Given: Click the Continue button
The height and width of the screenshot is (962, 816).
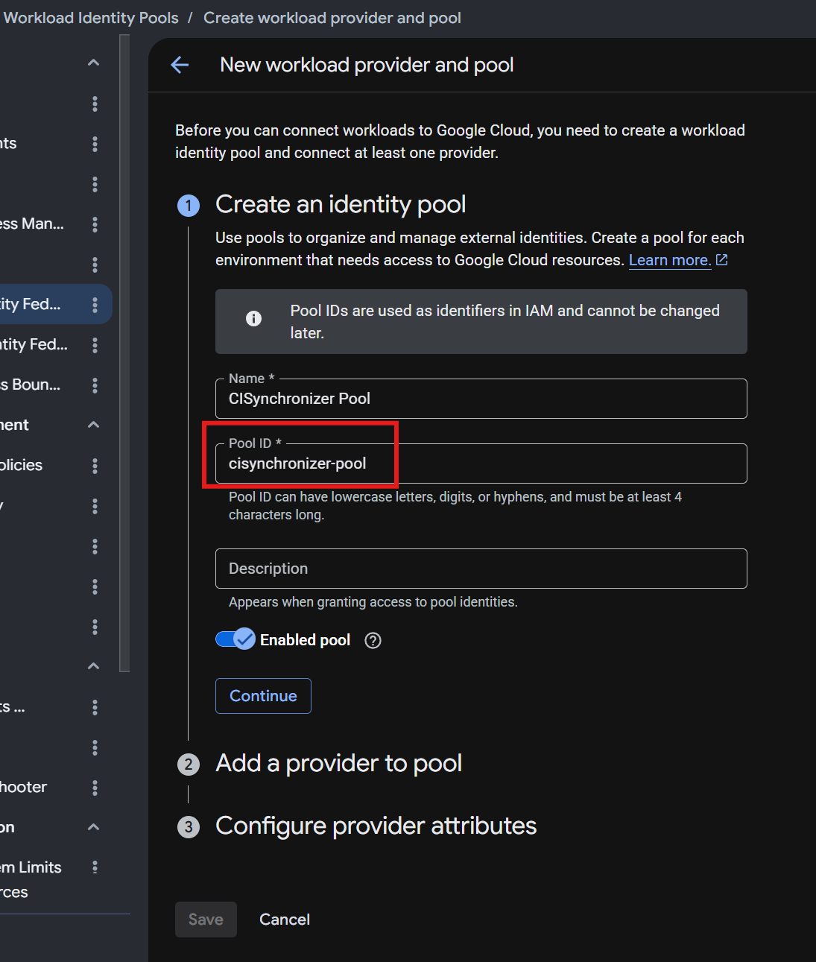Looking at the screenshot, I should (x=263, y=696).
